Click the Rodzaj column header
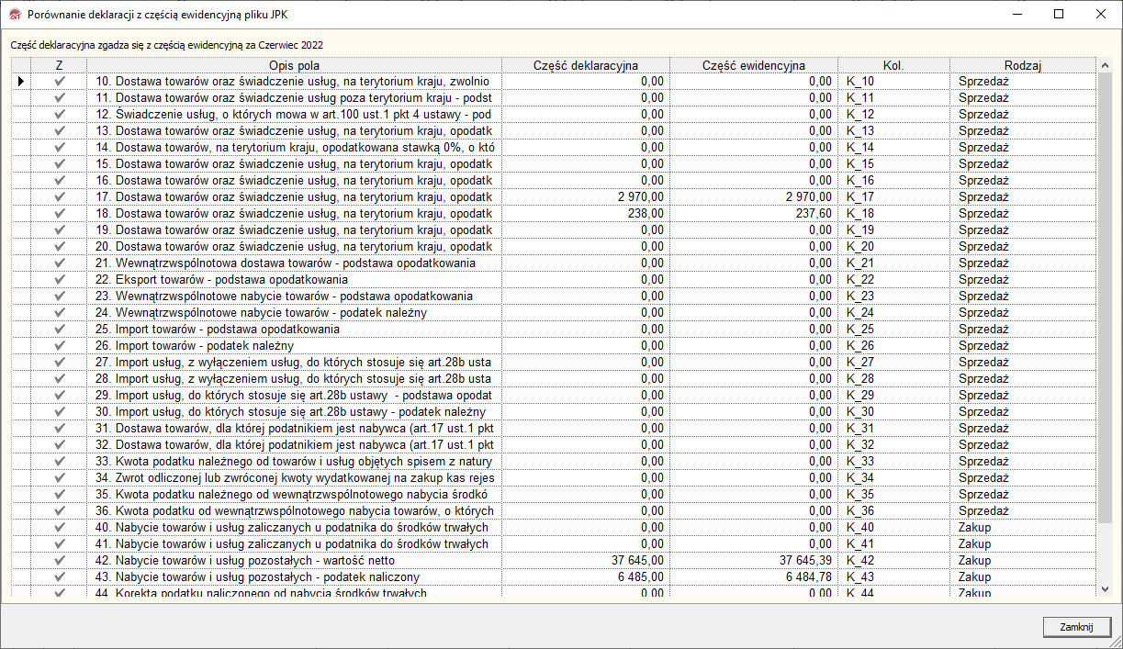Viewport: 1123px width, 649px height. [1023, 65]
